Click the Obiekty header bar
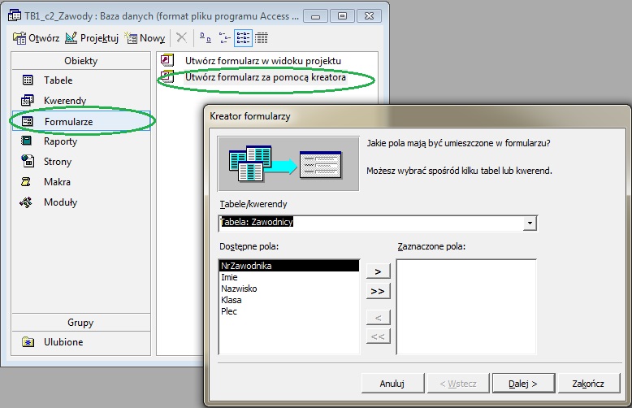 [x=80, y=60]
